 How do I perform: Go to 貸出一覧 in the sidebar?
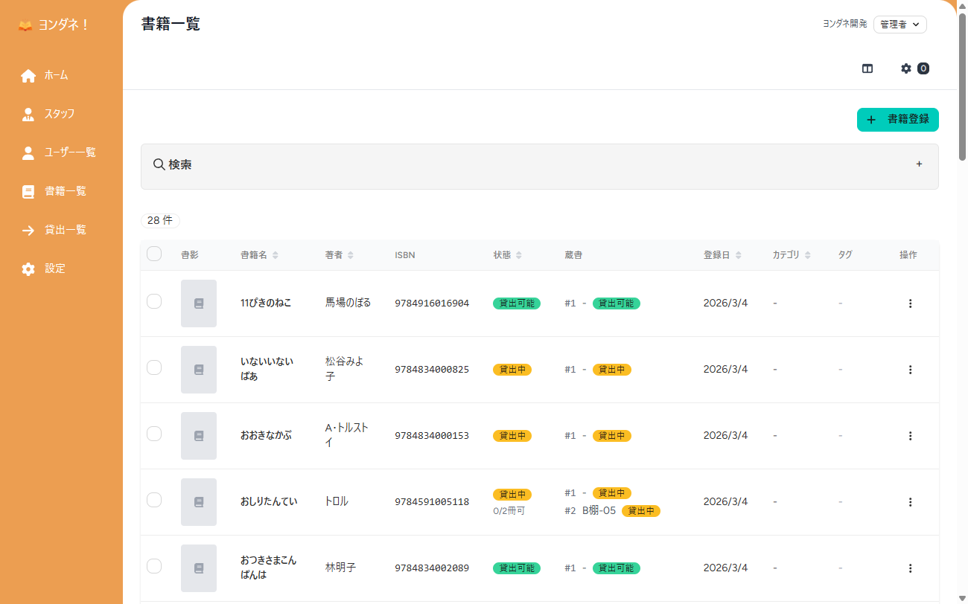pyautogui.click(x=65, y=230)
